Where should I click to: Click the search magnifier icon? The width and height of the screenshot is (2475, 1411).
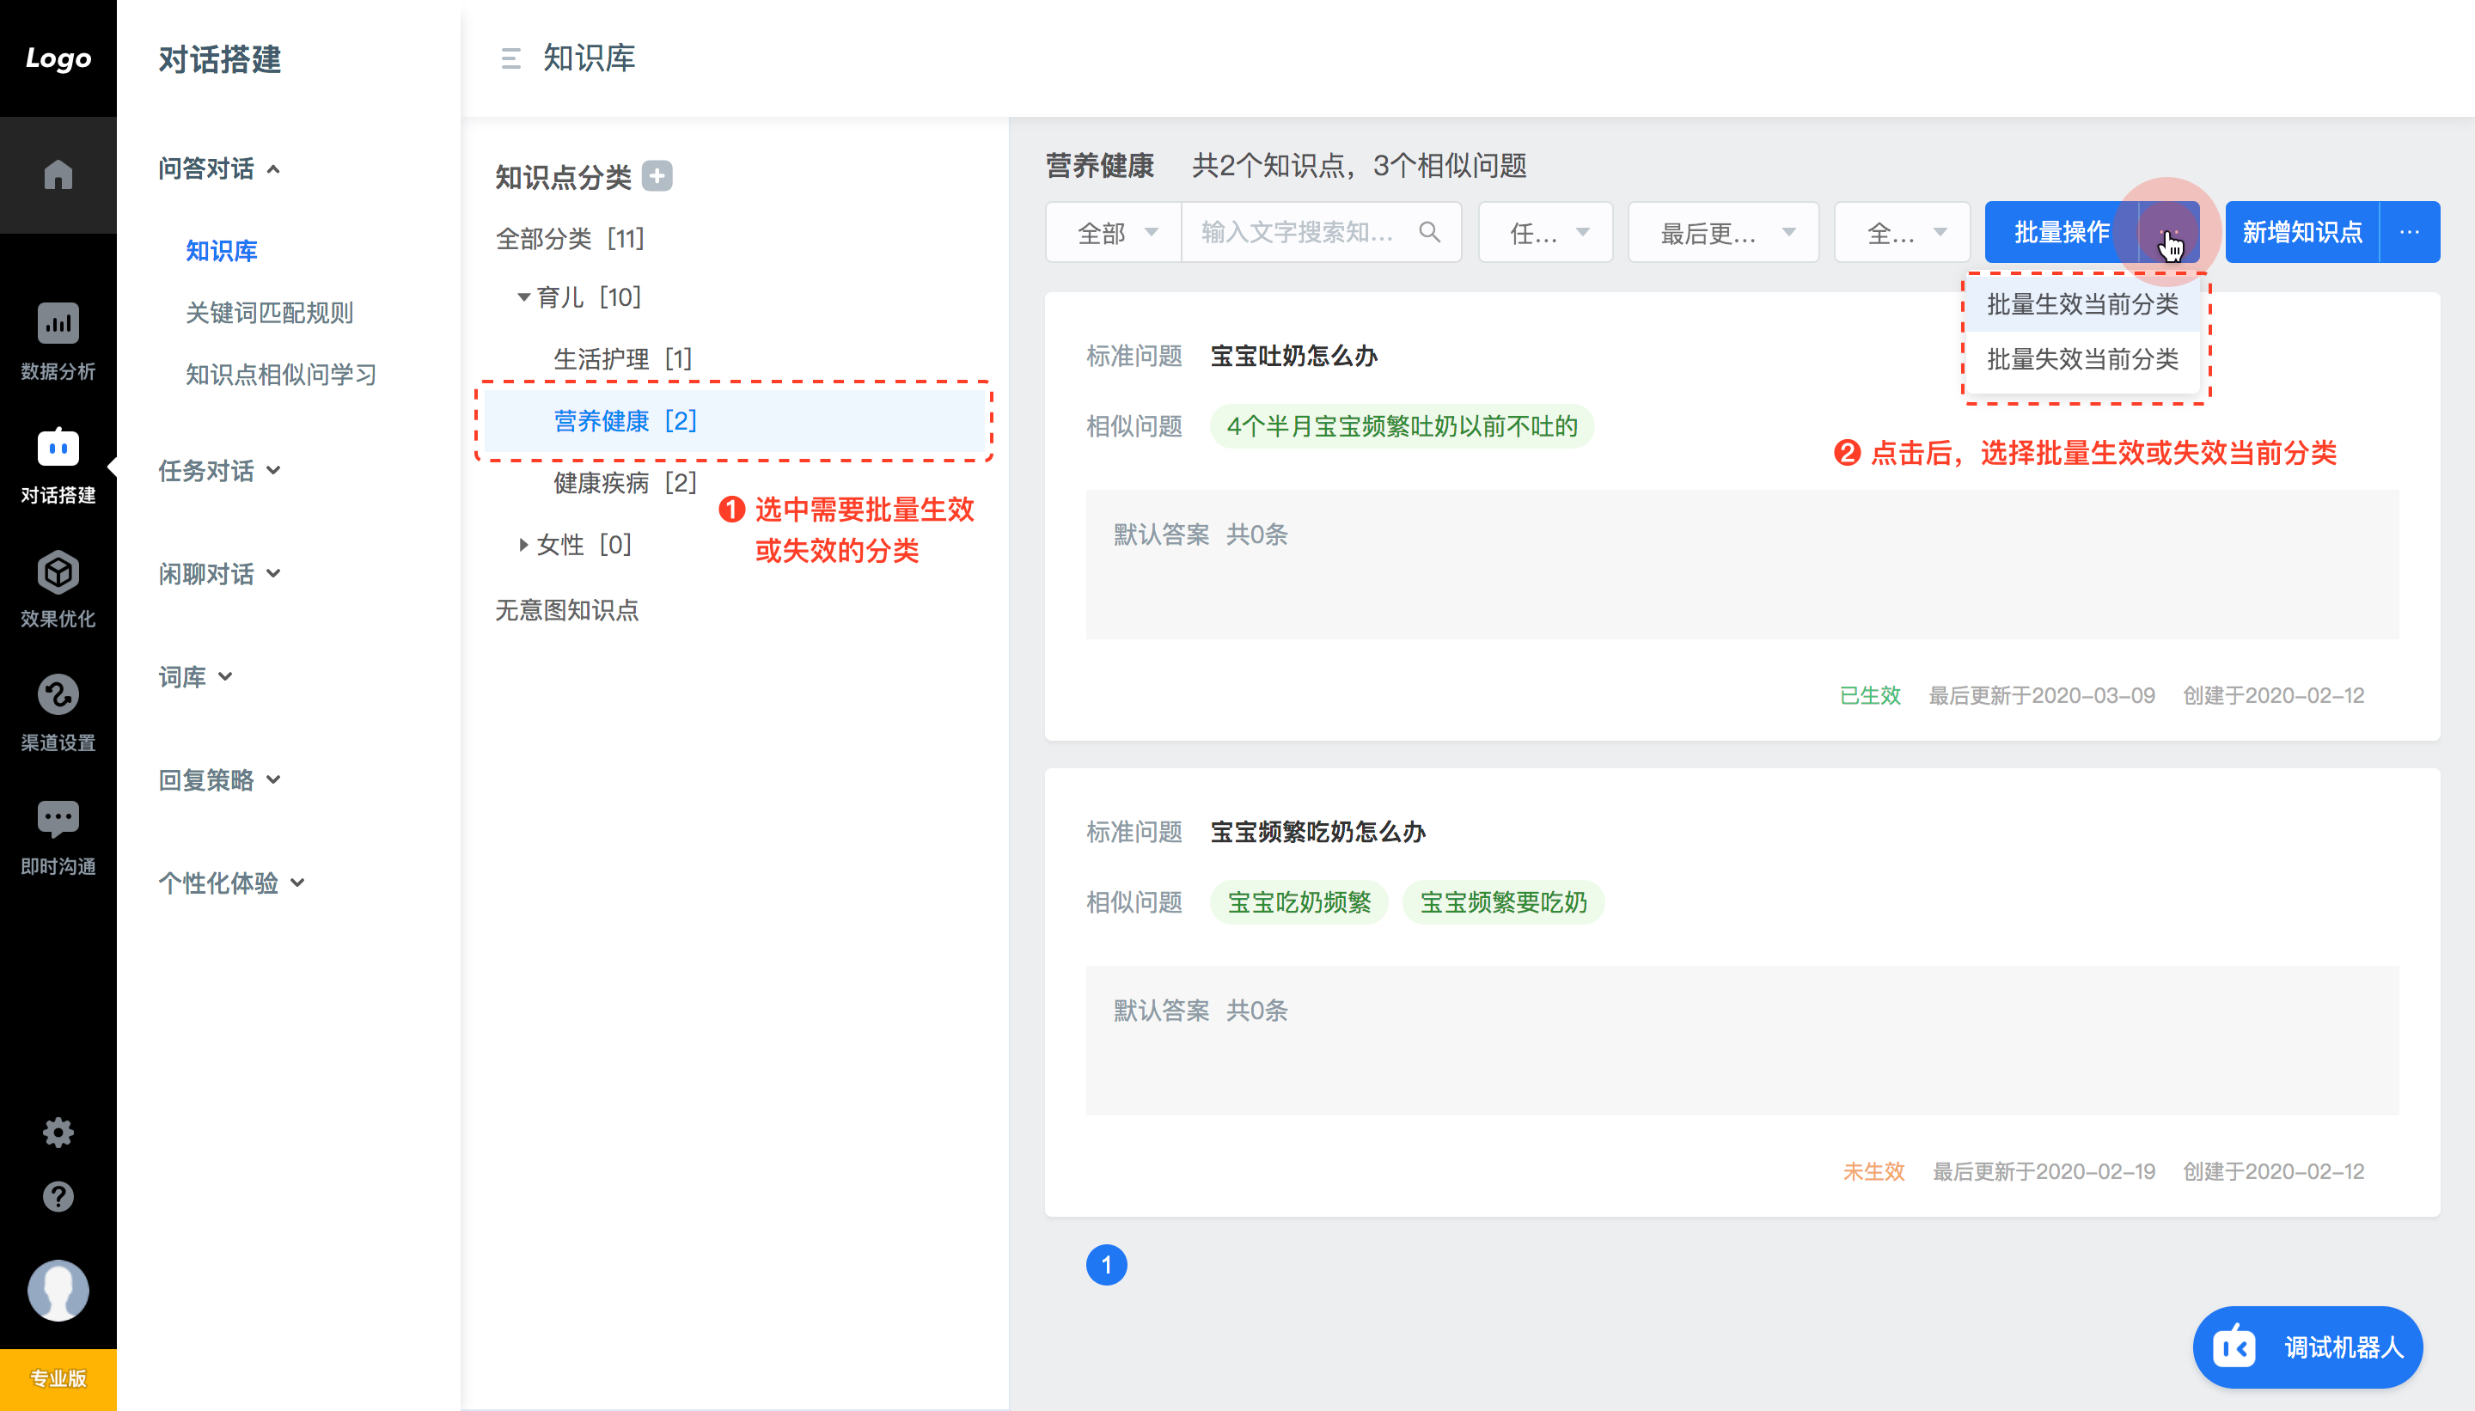pos(1429,232)
